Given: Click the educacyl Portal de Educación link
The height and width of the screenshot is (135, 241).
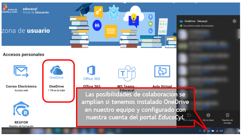Looking at the screenshot, I should 36,11.
